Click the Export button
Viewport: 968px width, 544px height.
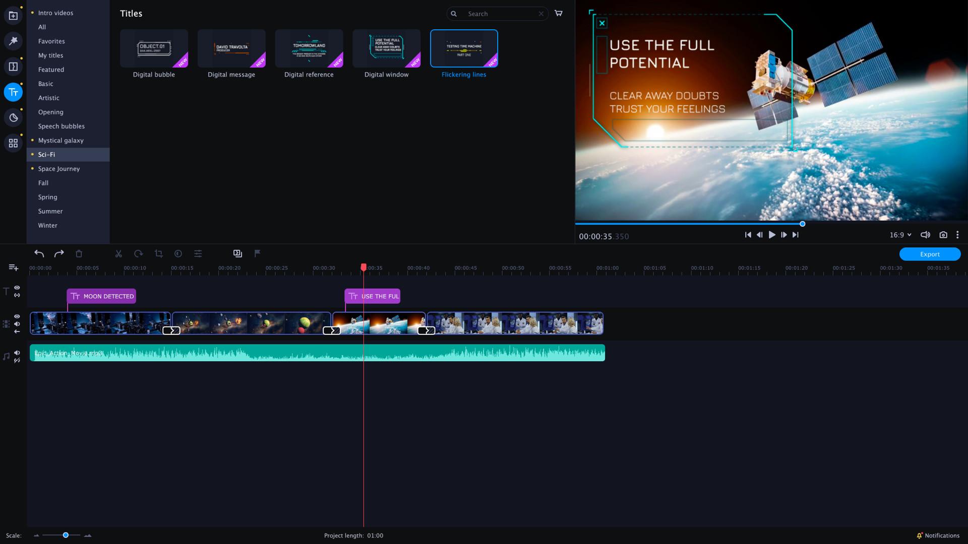point(930,254)
